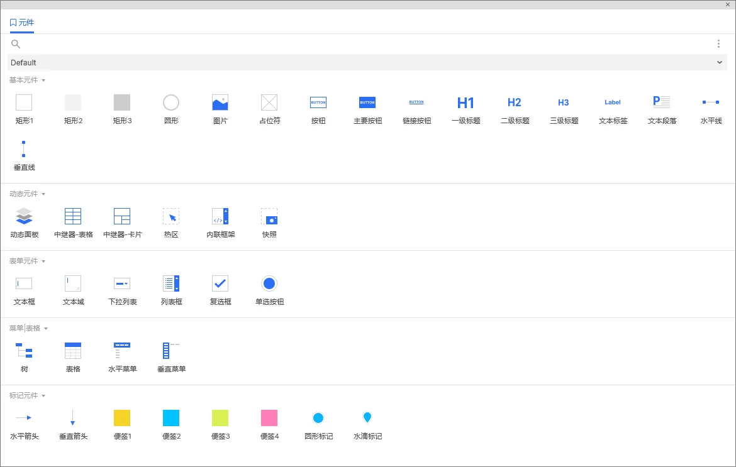Select the 动态面板 dynamic panel widget

[x=24, y=223]
